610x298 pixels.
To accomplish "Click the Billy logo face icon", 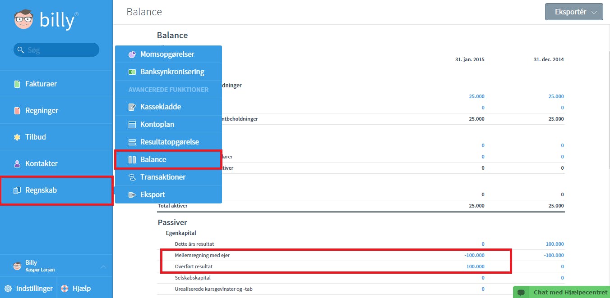I will [24, 20].
